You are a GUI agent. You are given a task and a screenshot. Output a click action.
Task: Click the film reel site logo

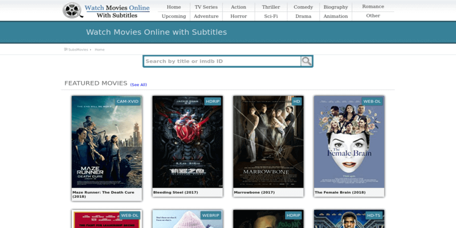pyautogui.click(x=73, y=10)
